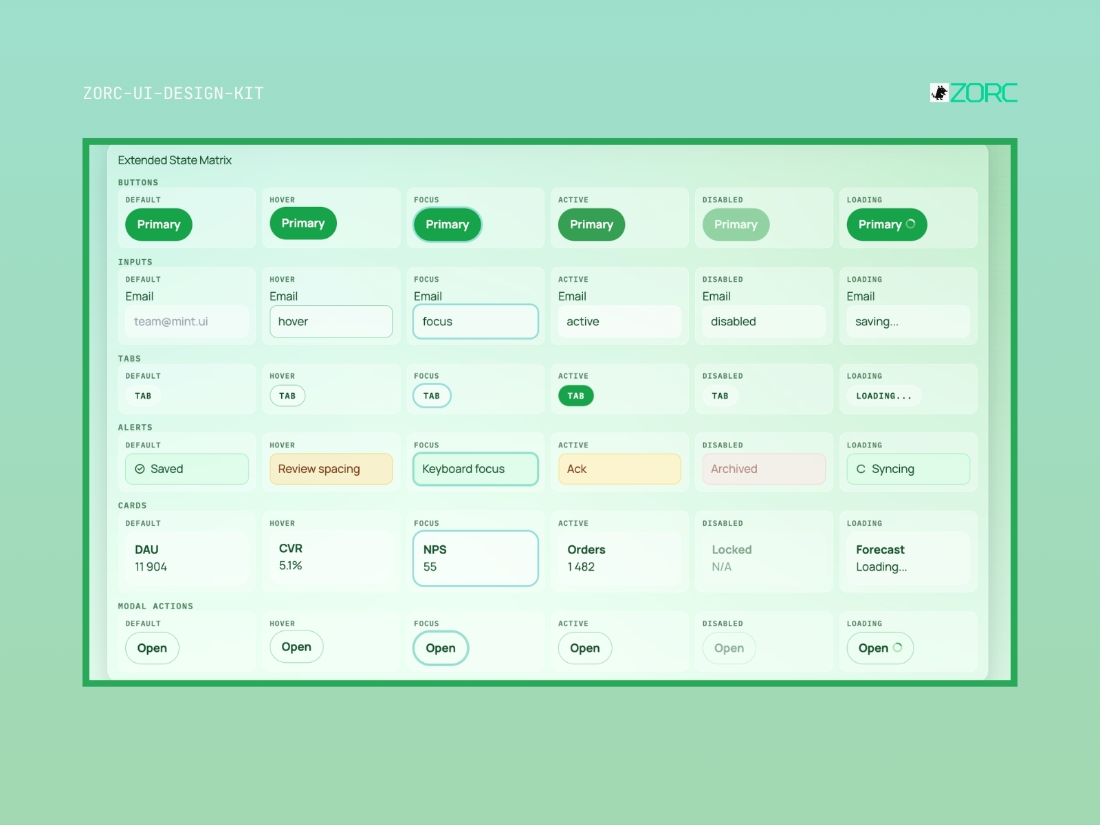Click the Archived alert banner
The image size is (1100, 825).
pyautogui.click(x=764, y=469)
